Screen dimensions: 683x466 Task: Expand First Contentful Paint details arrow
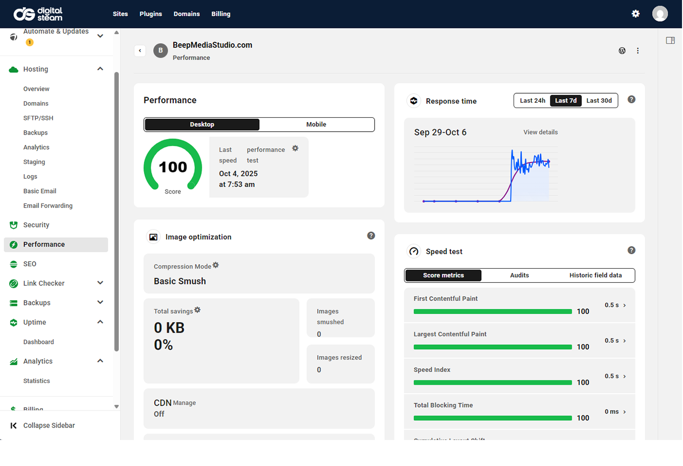tap(625, 305)
